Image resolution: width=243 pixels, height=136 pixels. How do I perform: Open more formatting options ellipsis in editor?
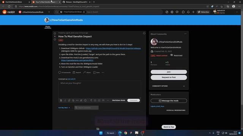click(108, 100)
